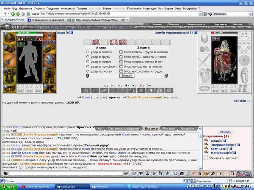This screenshot has height=190, width=254.
Task: Click Озан's green health bar
Action: click(x=30, y=33)
